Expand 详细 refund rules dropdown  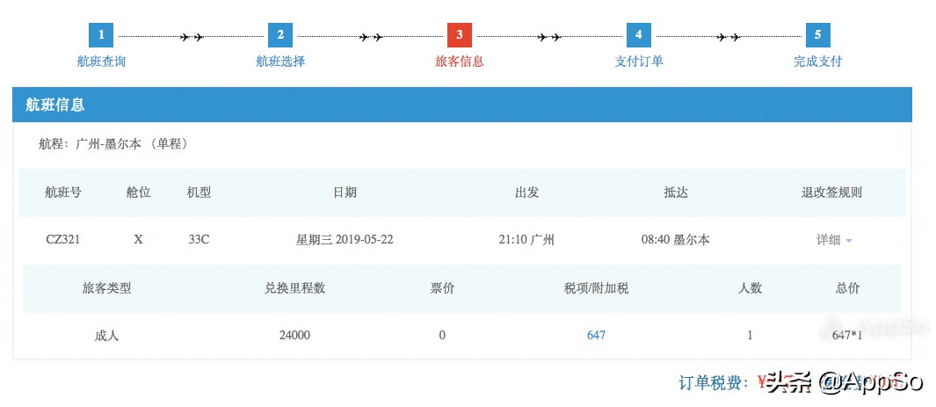click(x=834, y=240)
